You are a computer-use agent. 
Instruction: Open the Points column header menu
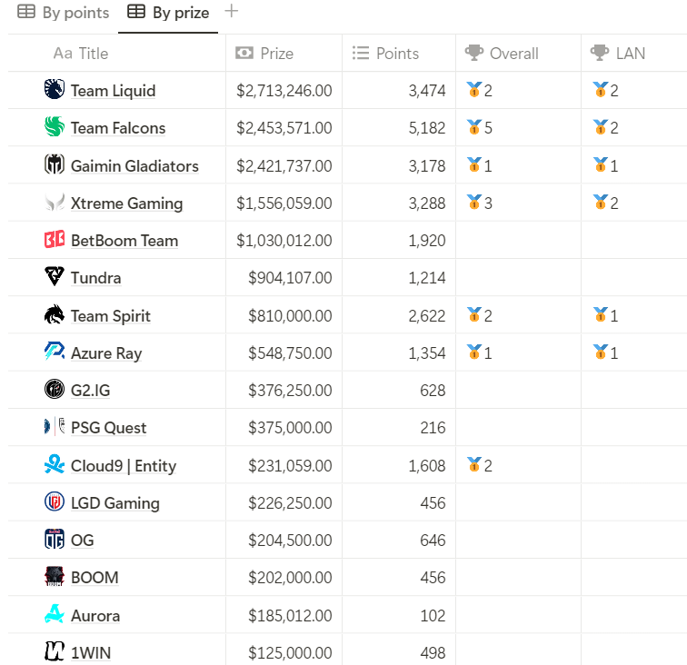[399, 54]
